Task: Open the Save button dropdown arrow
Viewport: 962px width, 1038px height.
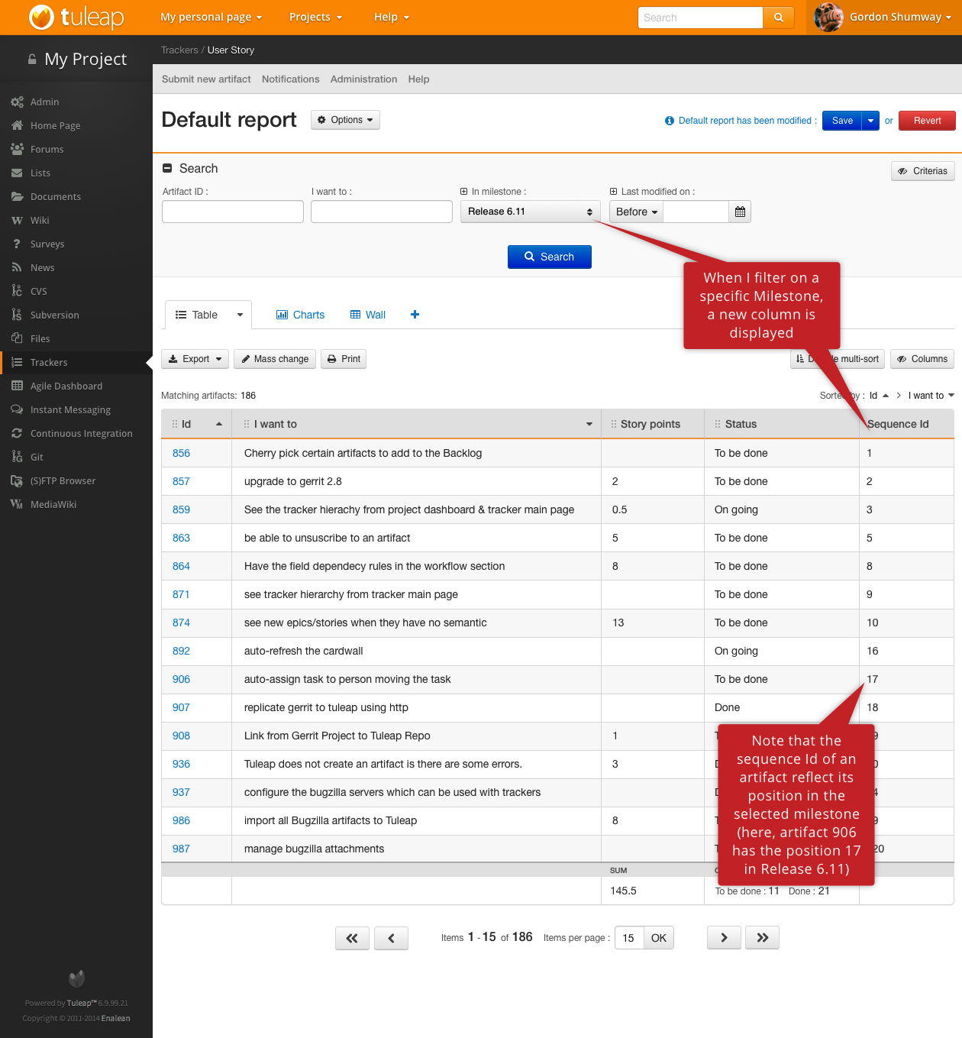Action: coord(870,121)
